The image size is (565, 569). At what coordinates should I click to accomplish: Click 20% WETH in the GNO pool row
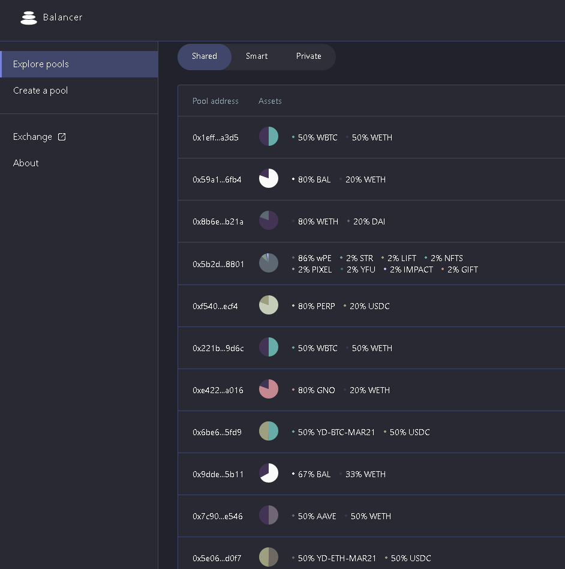[369, 391]
